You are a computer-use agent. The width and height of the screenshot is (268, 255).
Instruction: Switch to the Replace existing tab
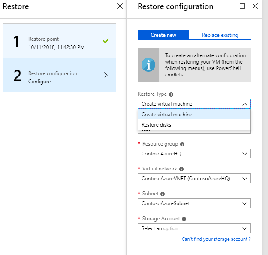click(x=220, y=35)
